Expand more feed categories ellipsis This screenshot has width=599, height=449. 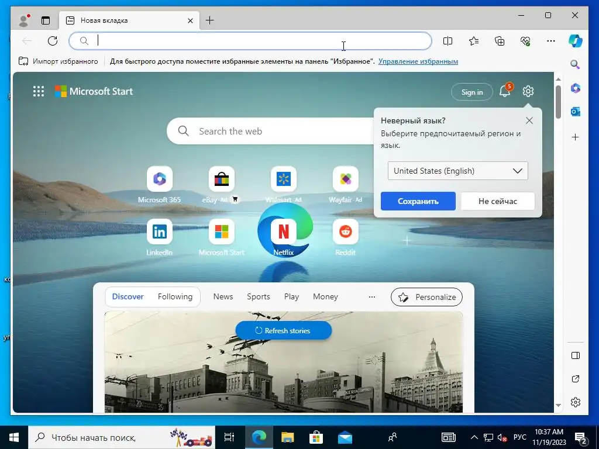tap(371, 296)
